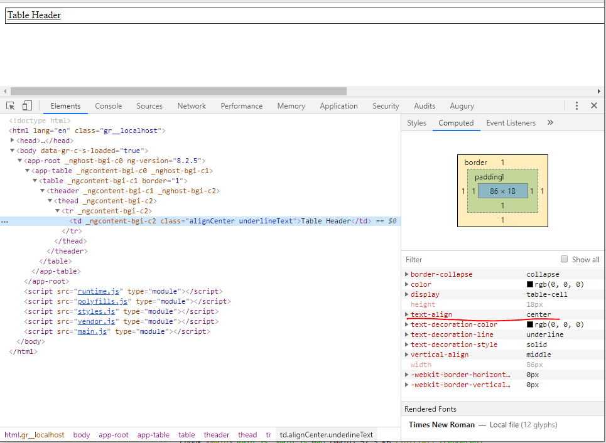
Task: Select app-root in the breadcrumb bar
Action: coord(113,434)
